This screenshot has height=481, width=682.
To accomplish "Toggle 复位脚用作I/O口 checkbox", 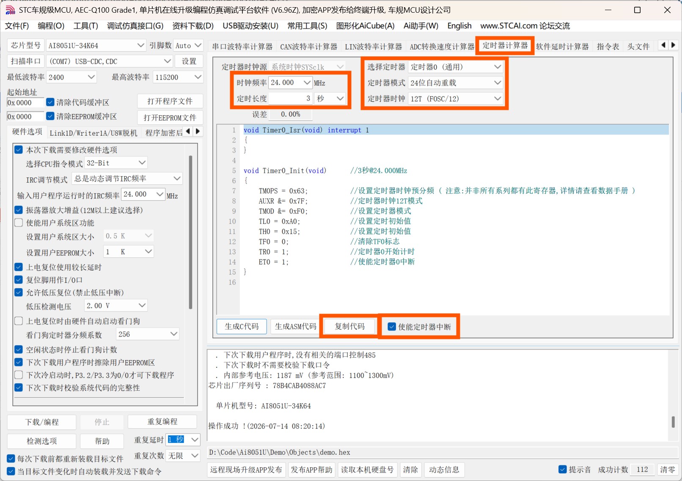I will pos(19,279).
